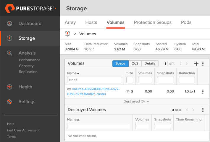Screen dimensions: 210x142
Task: Click the volume disk icon in the row
Action: click(x=69, y=89)
